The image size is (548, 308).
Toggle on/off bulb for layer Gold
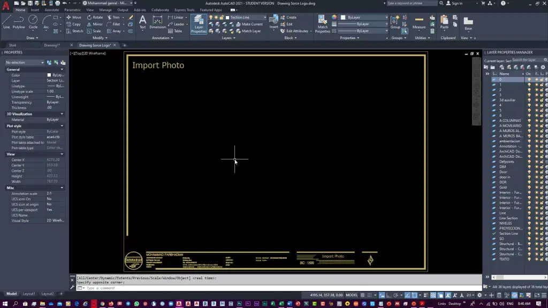[x=529, y=187]
